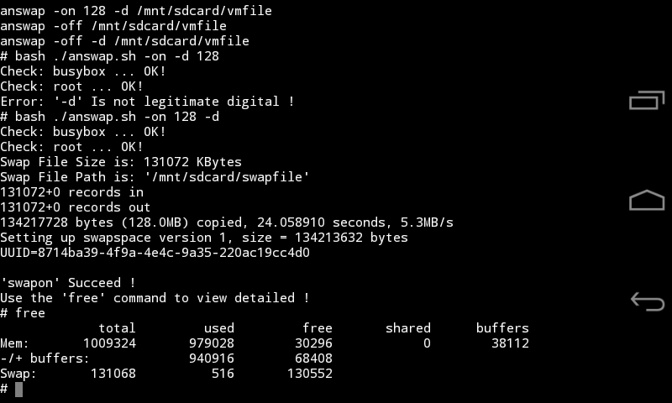
Task: Tap the 'Use the free command to view detailed' line
Action: [x=155, y=298]
